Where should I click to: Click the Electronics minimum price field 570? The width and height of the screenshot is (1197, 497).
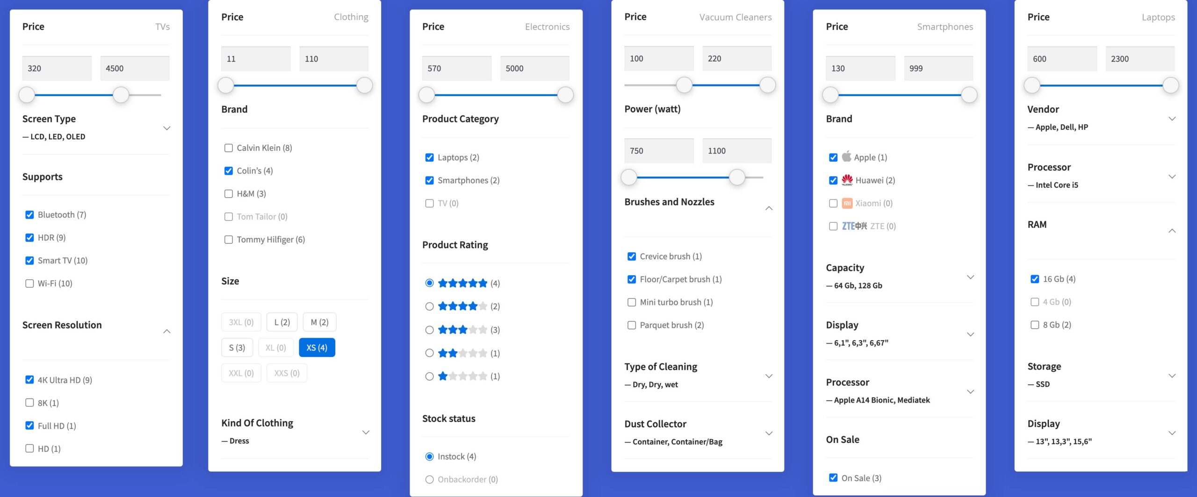(456, 68)
